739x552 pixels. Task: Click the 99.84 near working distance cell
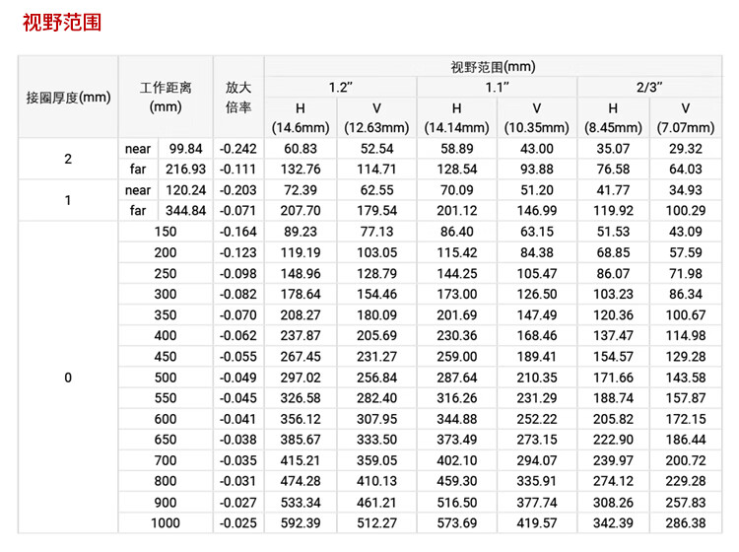pos(185,149)
